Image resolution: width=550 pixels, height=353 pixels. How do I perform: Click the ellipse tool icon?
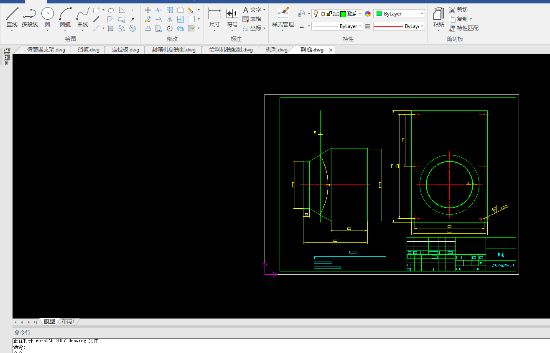pos(111,10)
